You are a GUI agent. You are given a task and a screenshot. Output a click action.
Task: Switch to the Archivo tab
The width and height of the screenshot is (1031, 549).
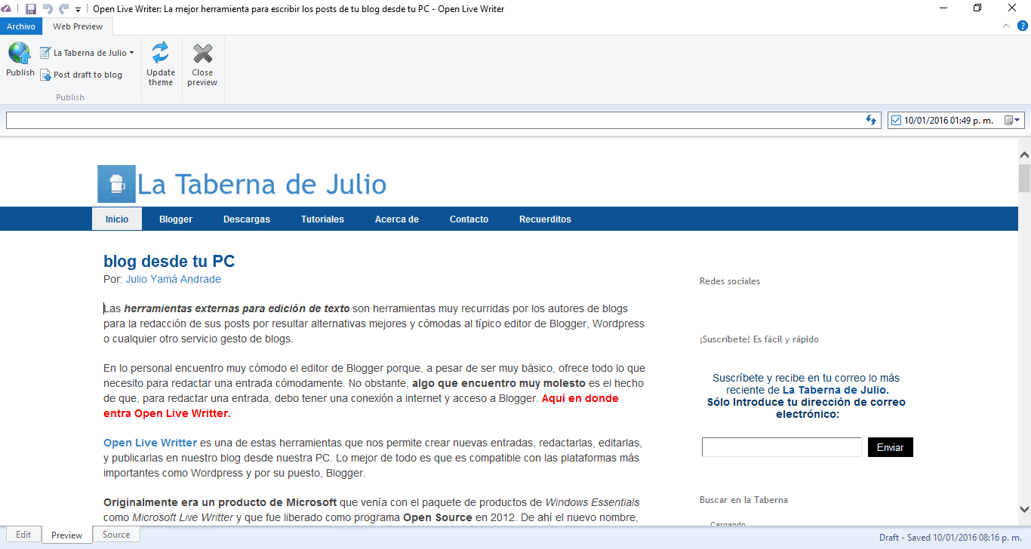(21, 25)
